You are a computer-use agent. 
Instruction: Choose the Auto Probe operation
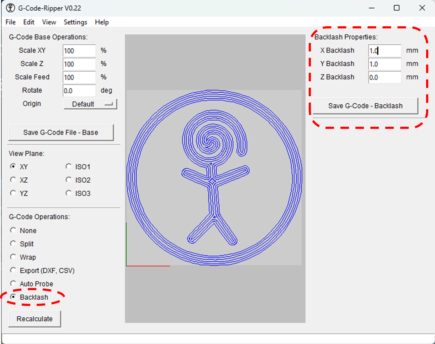click(13, 283)
